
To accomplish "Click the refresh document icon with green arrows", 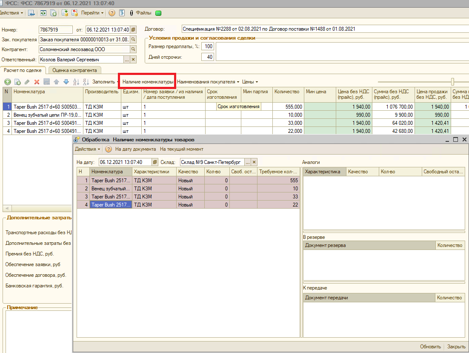I will (x=43, y=13).
